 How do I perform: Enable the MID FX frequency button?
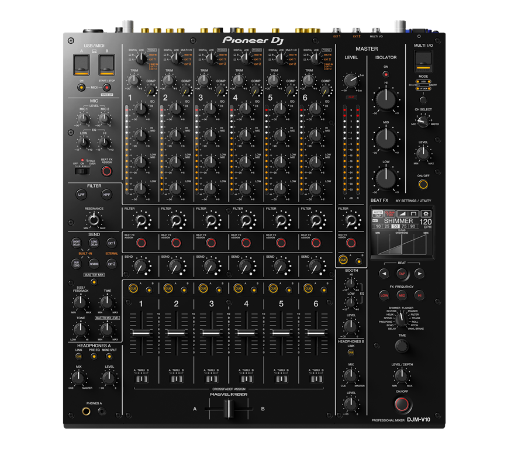[402, 295]
